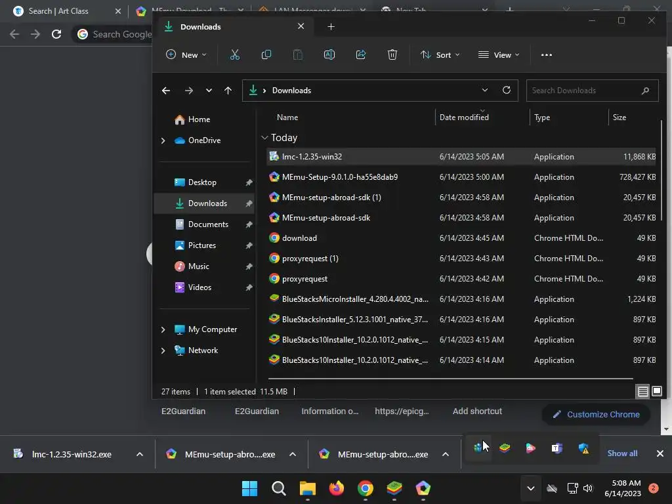Click the BlueStacks tray icon
672x504 pixels.
(505, 448)
